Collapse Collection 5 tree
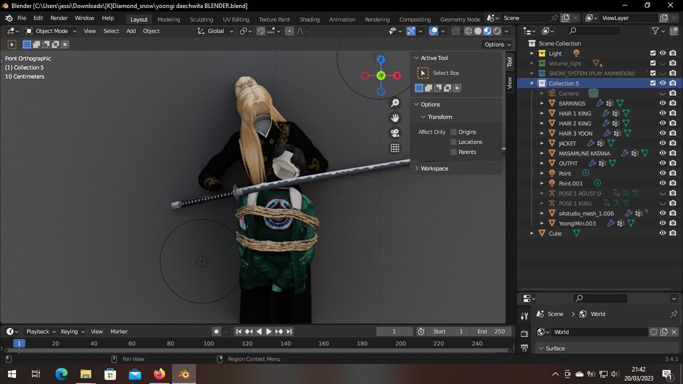 point(532,84)
